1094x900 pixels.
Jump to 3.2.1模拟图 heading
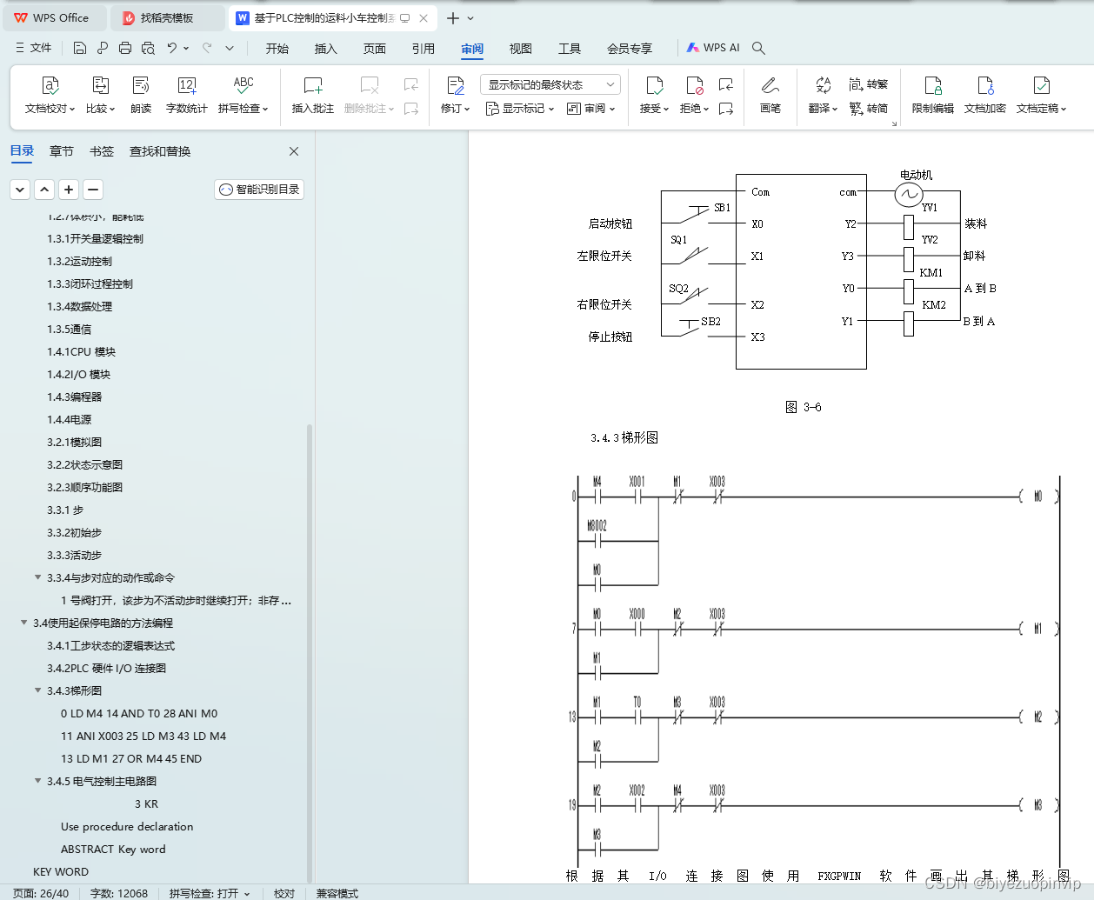75,442
